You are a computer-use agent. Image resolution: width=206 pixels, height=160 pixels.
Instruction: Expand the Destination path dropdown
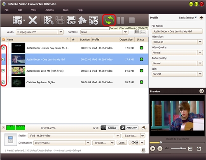pos(88,143)
